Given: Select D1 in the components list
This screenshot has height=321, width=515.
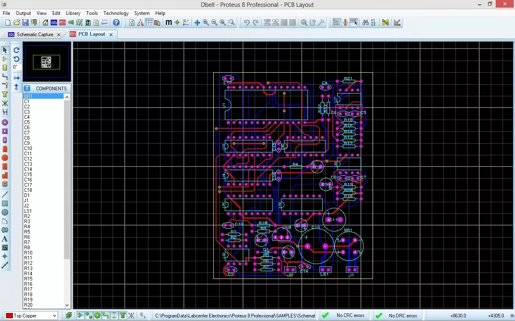Looking at the screenshot, I should (43, 195).
